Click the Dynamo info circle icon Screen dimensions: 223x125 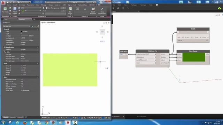(157, 5)
